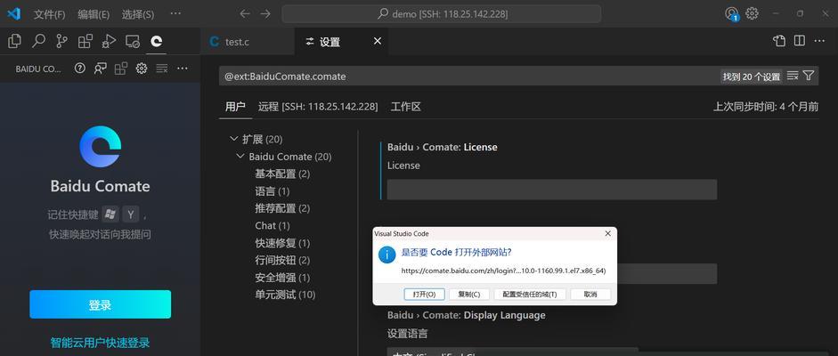Go forward with the right arrow
This screenshot has width=838, height=356.
[265, 14]
